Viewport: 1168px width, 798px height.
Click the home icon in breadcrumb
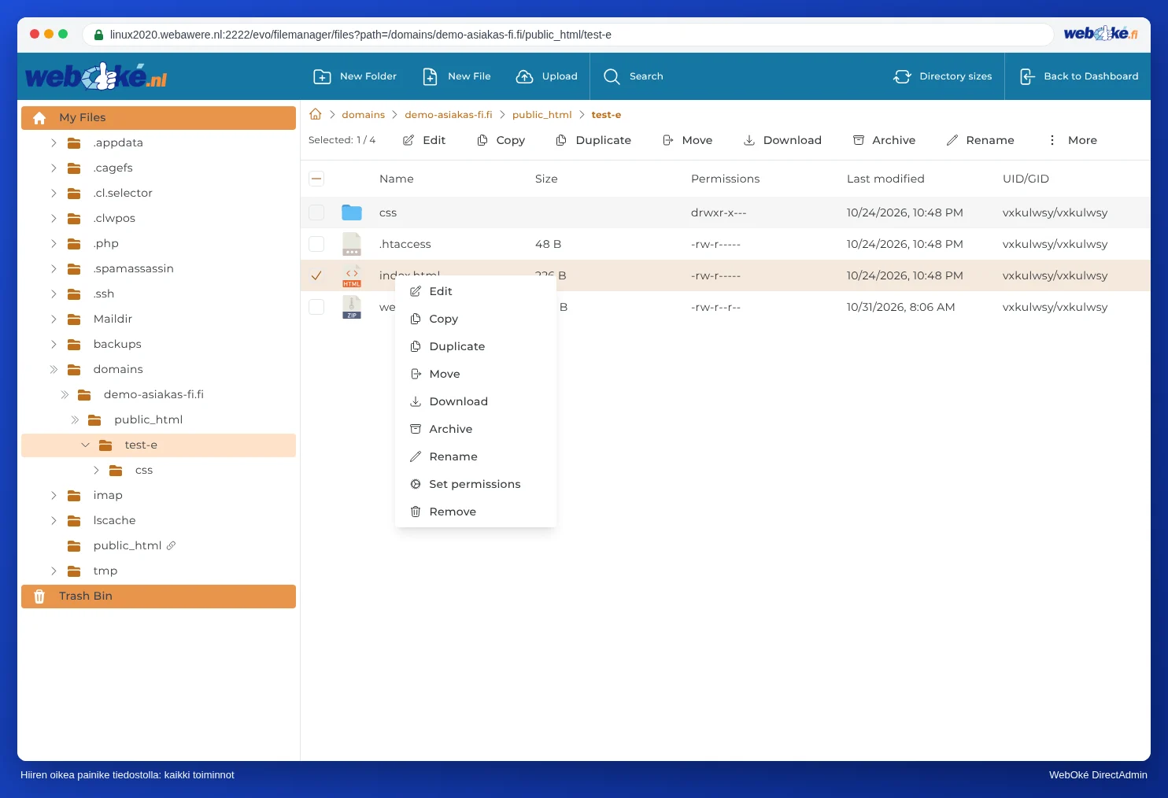click(x=316, y=114)
